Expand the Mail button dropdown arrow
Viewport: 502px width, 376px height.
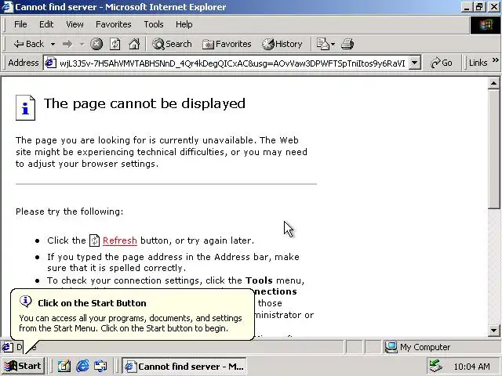click(333, 44)
